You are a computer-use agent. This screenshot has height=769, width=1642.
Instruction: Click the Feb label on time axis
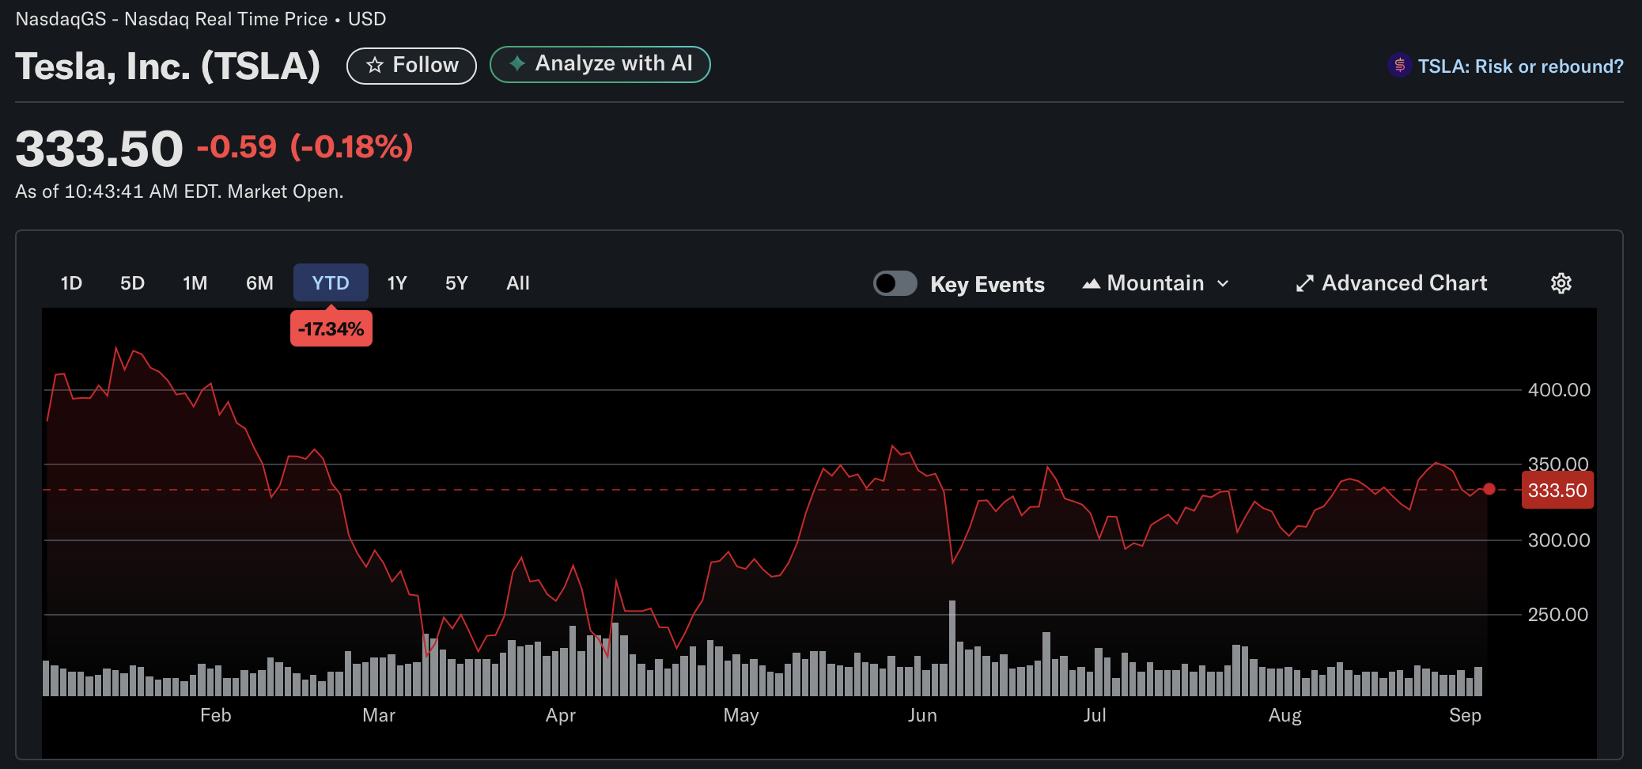(x=215, y=715)
